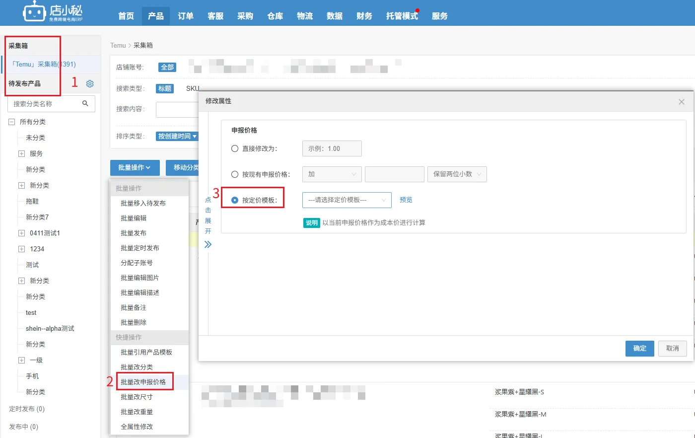695x438 pixels.
Task: Select the 按定价模板 radio button
Action: click(235, 200)
